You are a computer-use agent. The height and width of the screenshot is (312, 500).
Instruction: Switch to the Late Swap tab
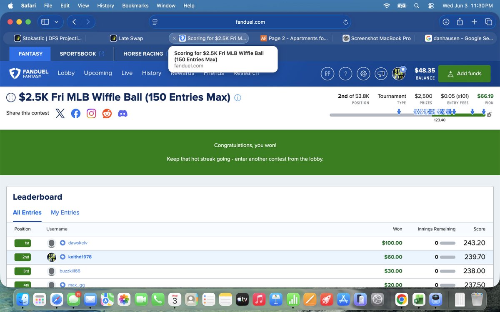(x=126, y=38)
